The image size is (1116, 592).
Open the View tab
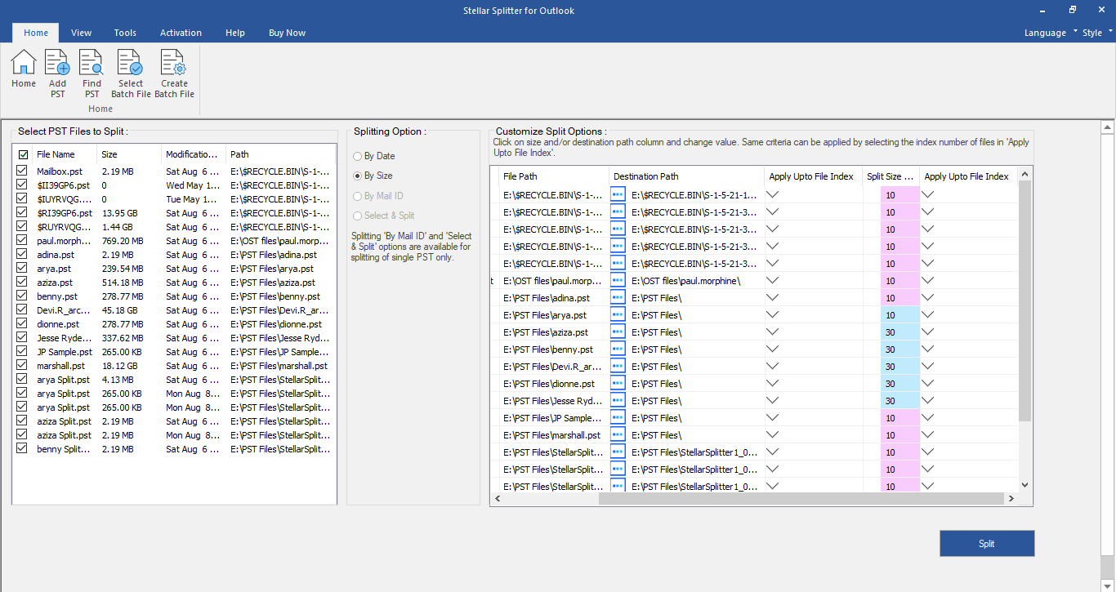point(81,33)
